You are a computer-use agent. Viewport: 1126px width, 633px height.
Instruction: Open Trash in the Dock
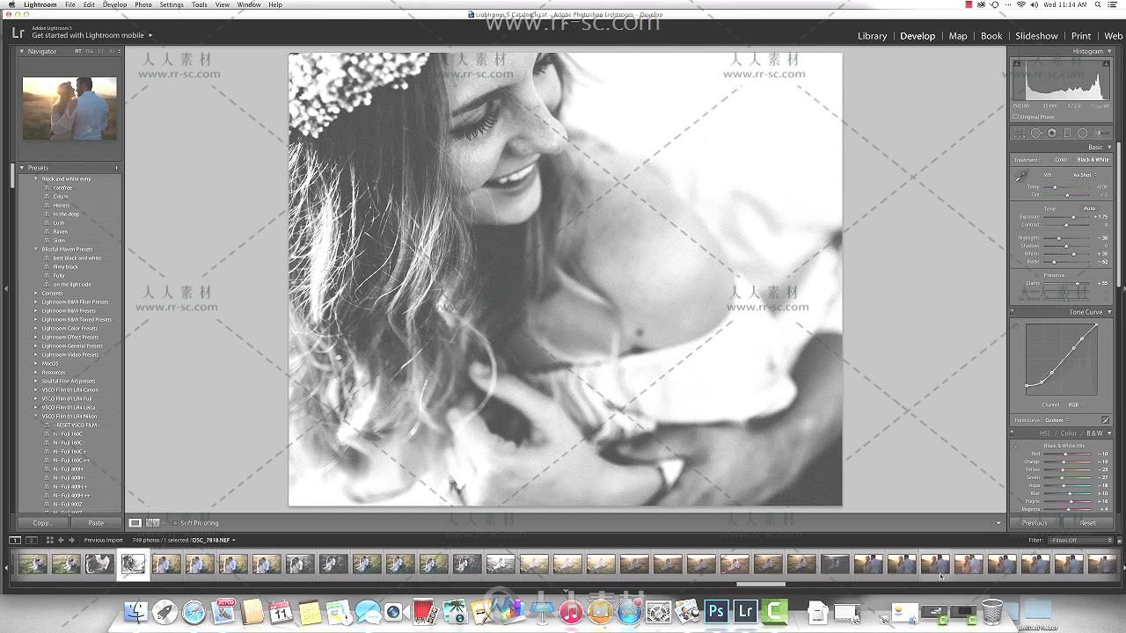pyautogui.click(x=991, y=611)
